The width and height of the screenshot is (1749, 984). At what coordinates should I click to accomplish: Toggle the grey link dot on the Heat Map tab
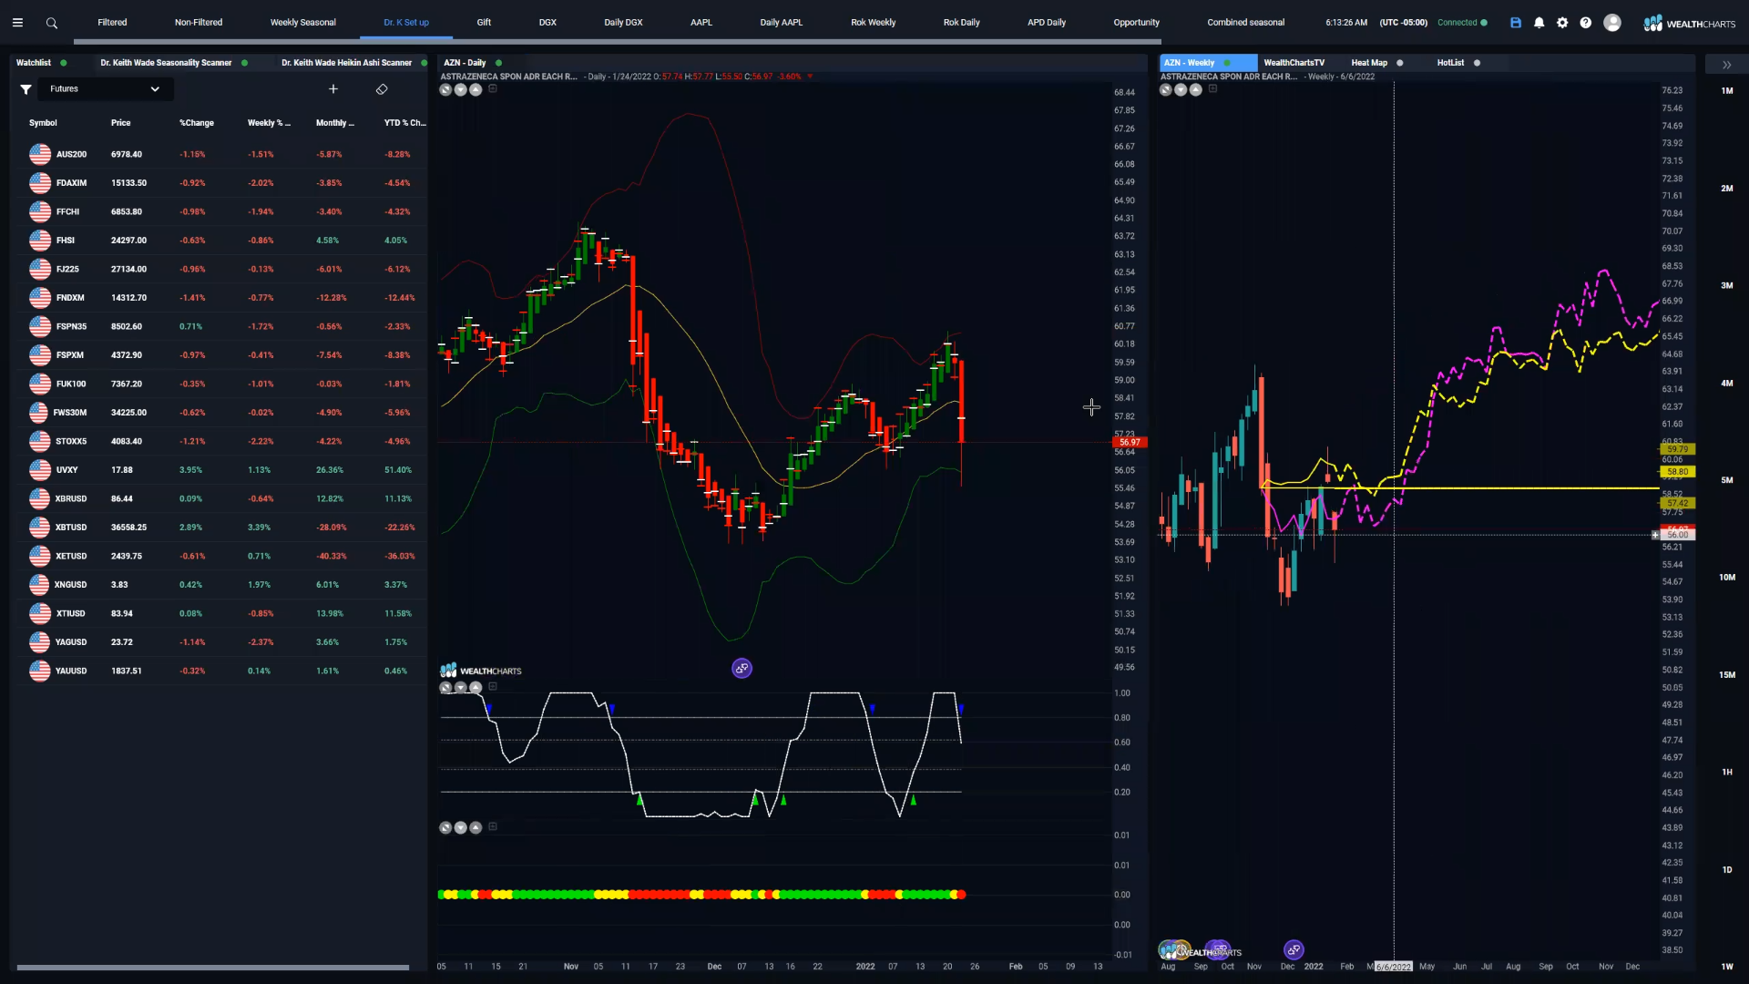1400,63
